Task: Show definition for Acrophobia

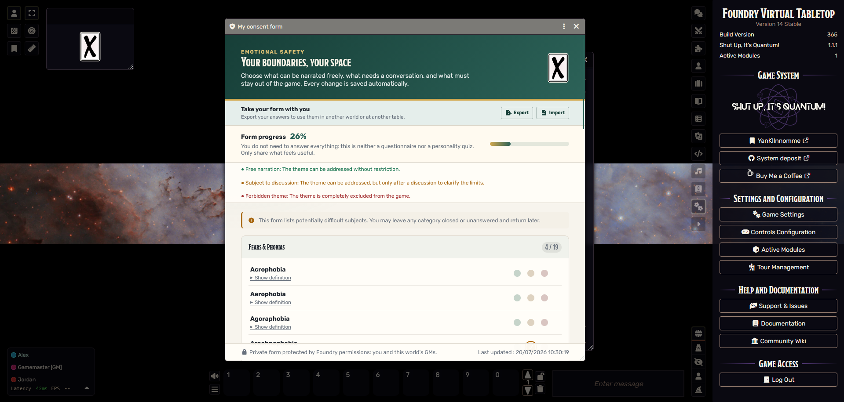Action: [270, 278]
